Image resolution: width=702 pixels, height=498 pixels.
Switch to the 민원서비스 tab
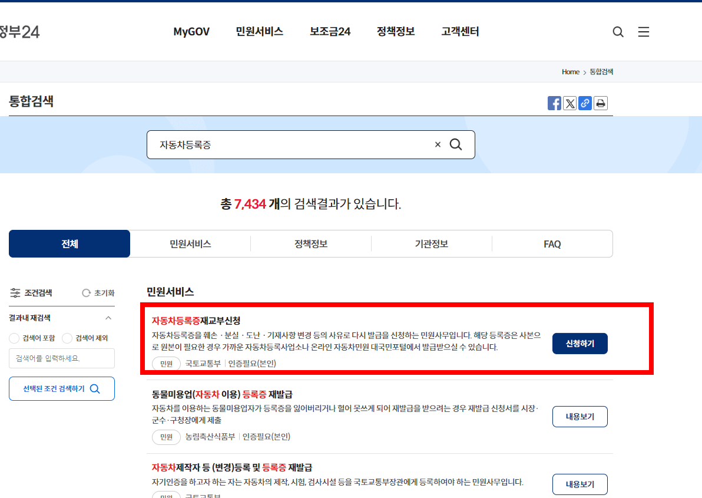(x=190, y=243)
